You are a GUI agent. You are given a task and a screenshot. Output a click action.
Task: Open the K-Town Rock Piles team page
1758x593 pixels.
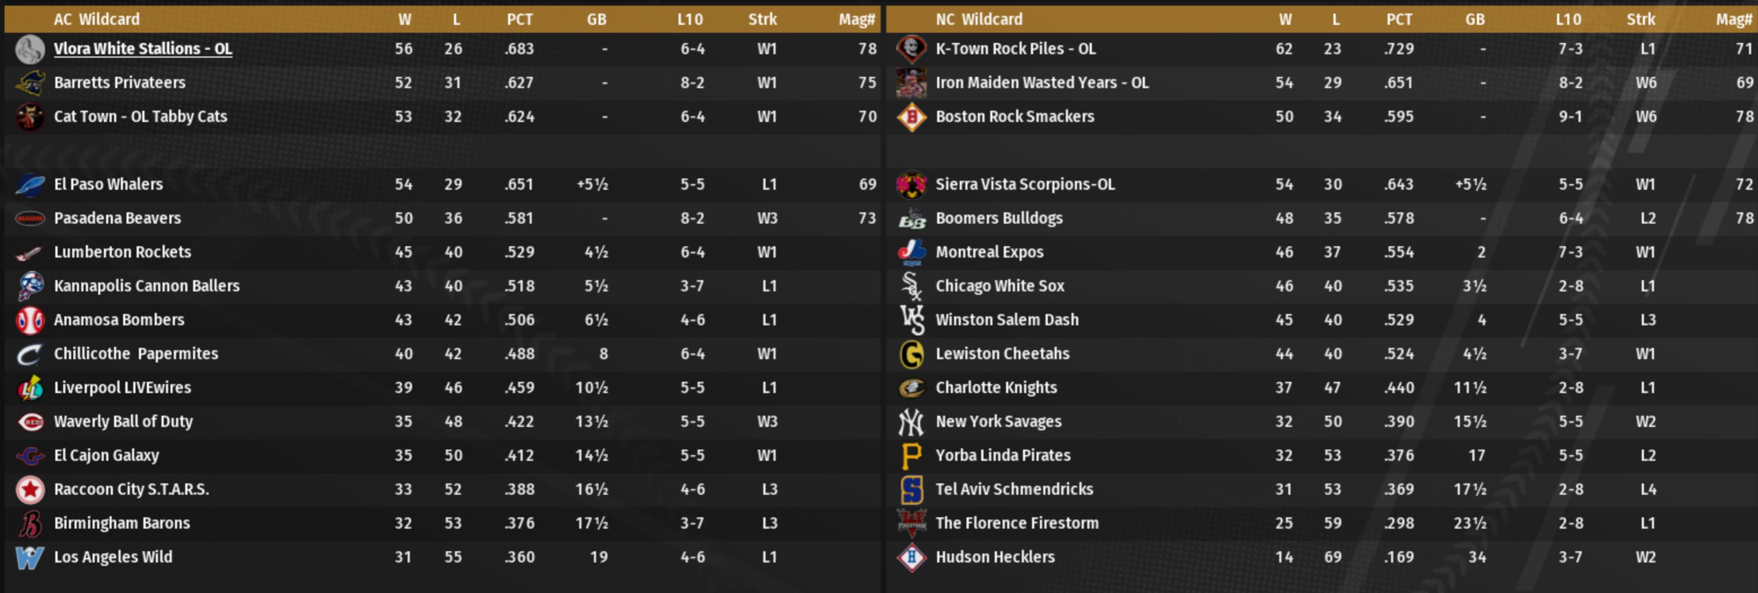point(1015,49)
